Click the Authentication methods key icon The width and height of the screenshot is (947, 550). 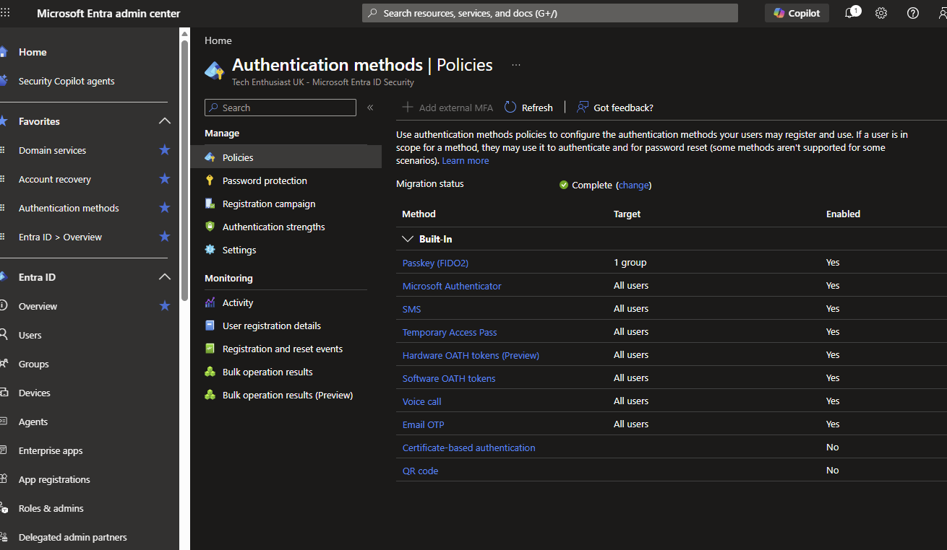tap(215, 71)
